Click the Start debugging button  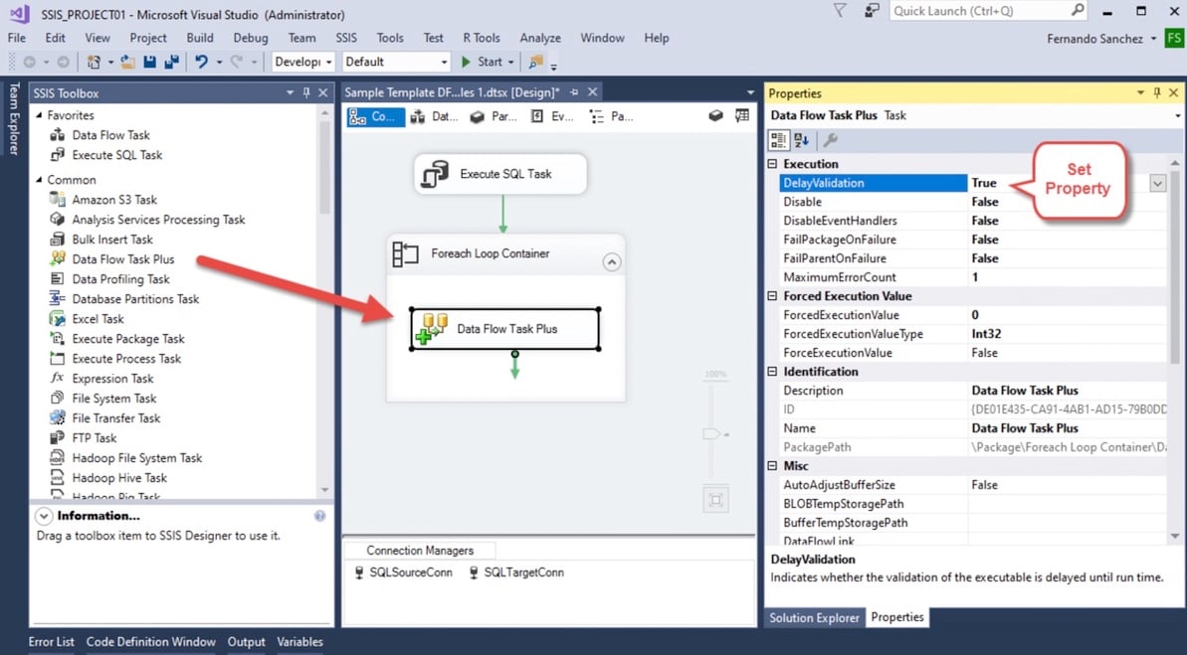pos(482,62)
